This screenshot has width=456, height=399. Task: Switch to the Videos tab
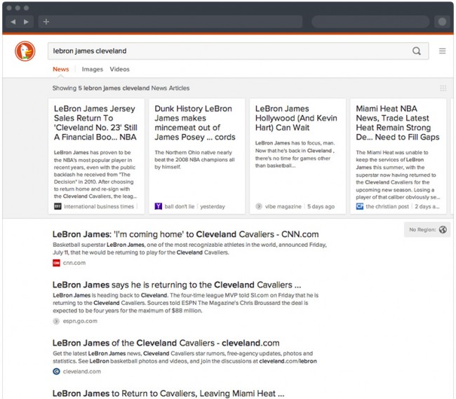click(119, 69)
